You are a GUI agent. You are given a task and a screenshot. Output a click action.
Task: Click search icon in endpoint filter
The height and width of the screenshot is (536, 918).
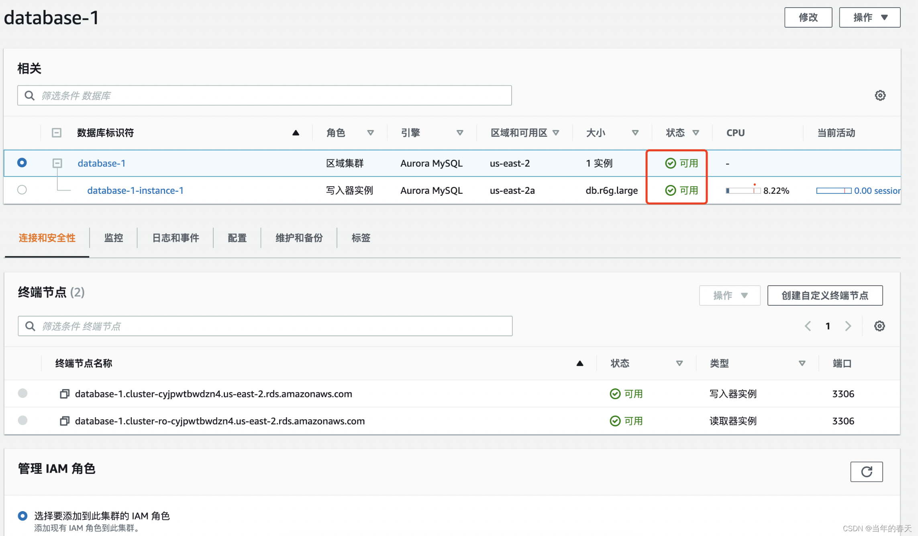pyautogui.click(x=30, y=326)
